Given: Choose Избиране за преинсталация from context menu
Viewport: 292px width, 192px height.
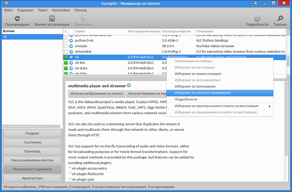Looking at the screenshot, I should [220, 74].
